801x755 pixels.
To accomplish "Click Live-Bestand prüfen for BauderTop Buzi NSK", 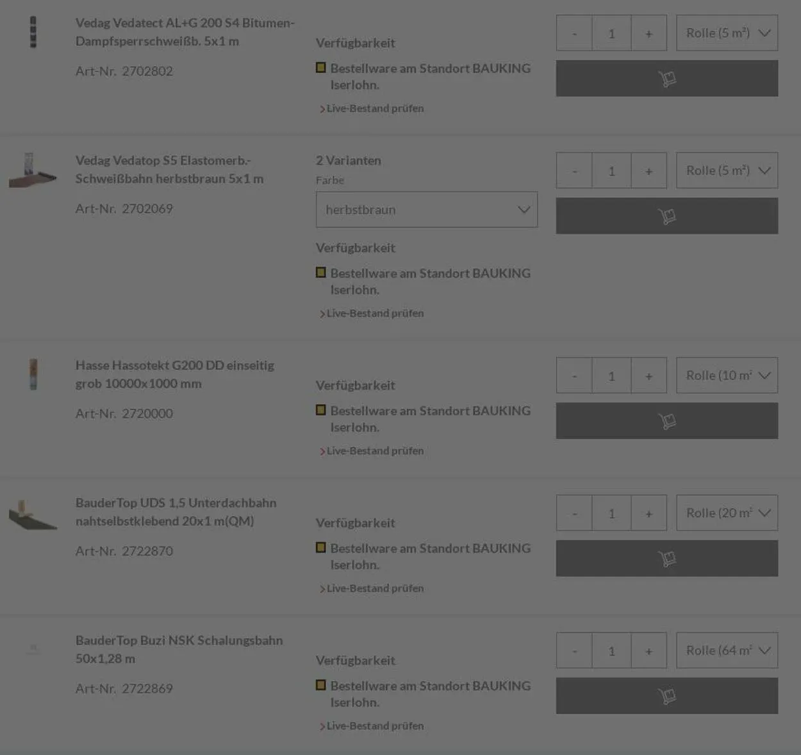I will (x=375, y=726).
